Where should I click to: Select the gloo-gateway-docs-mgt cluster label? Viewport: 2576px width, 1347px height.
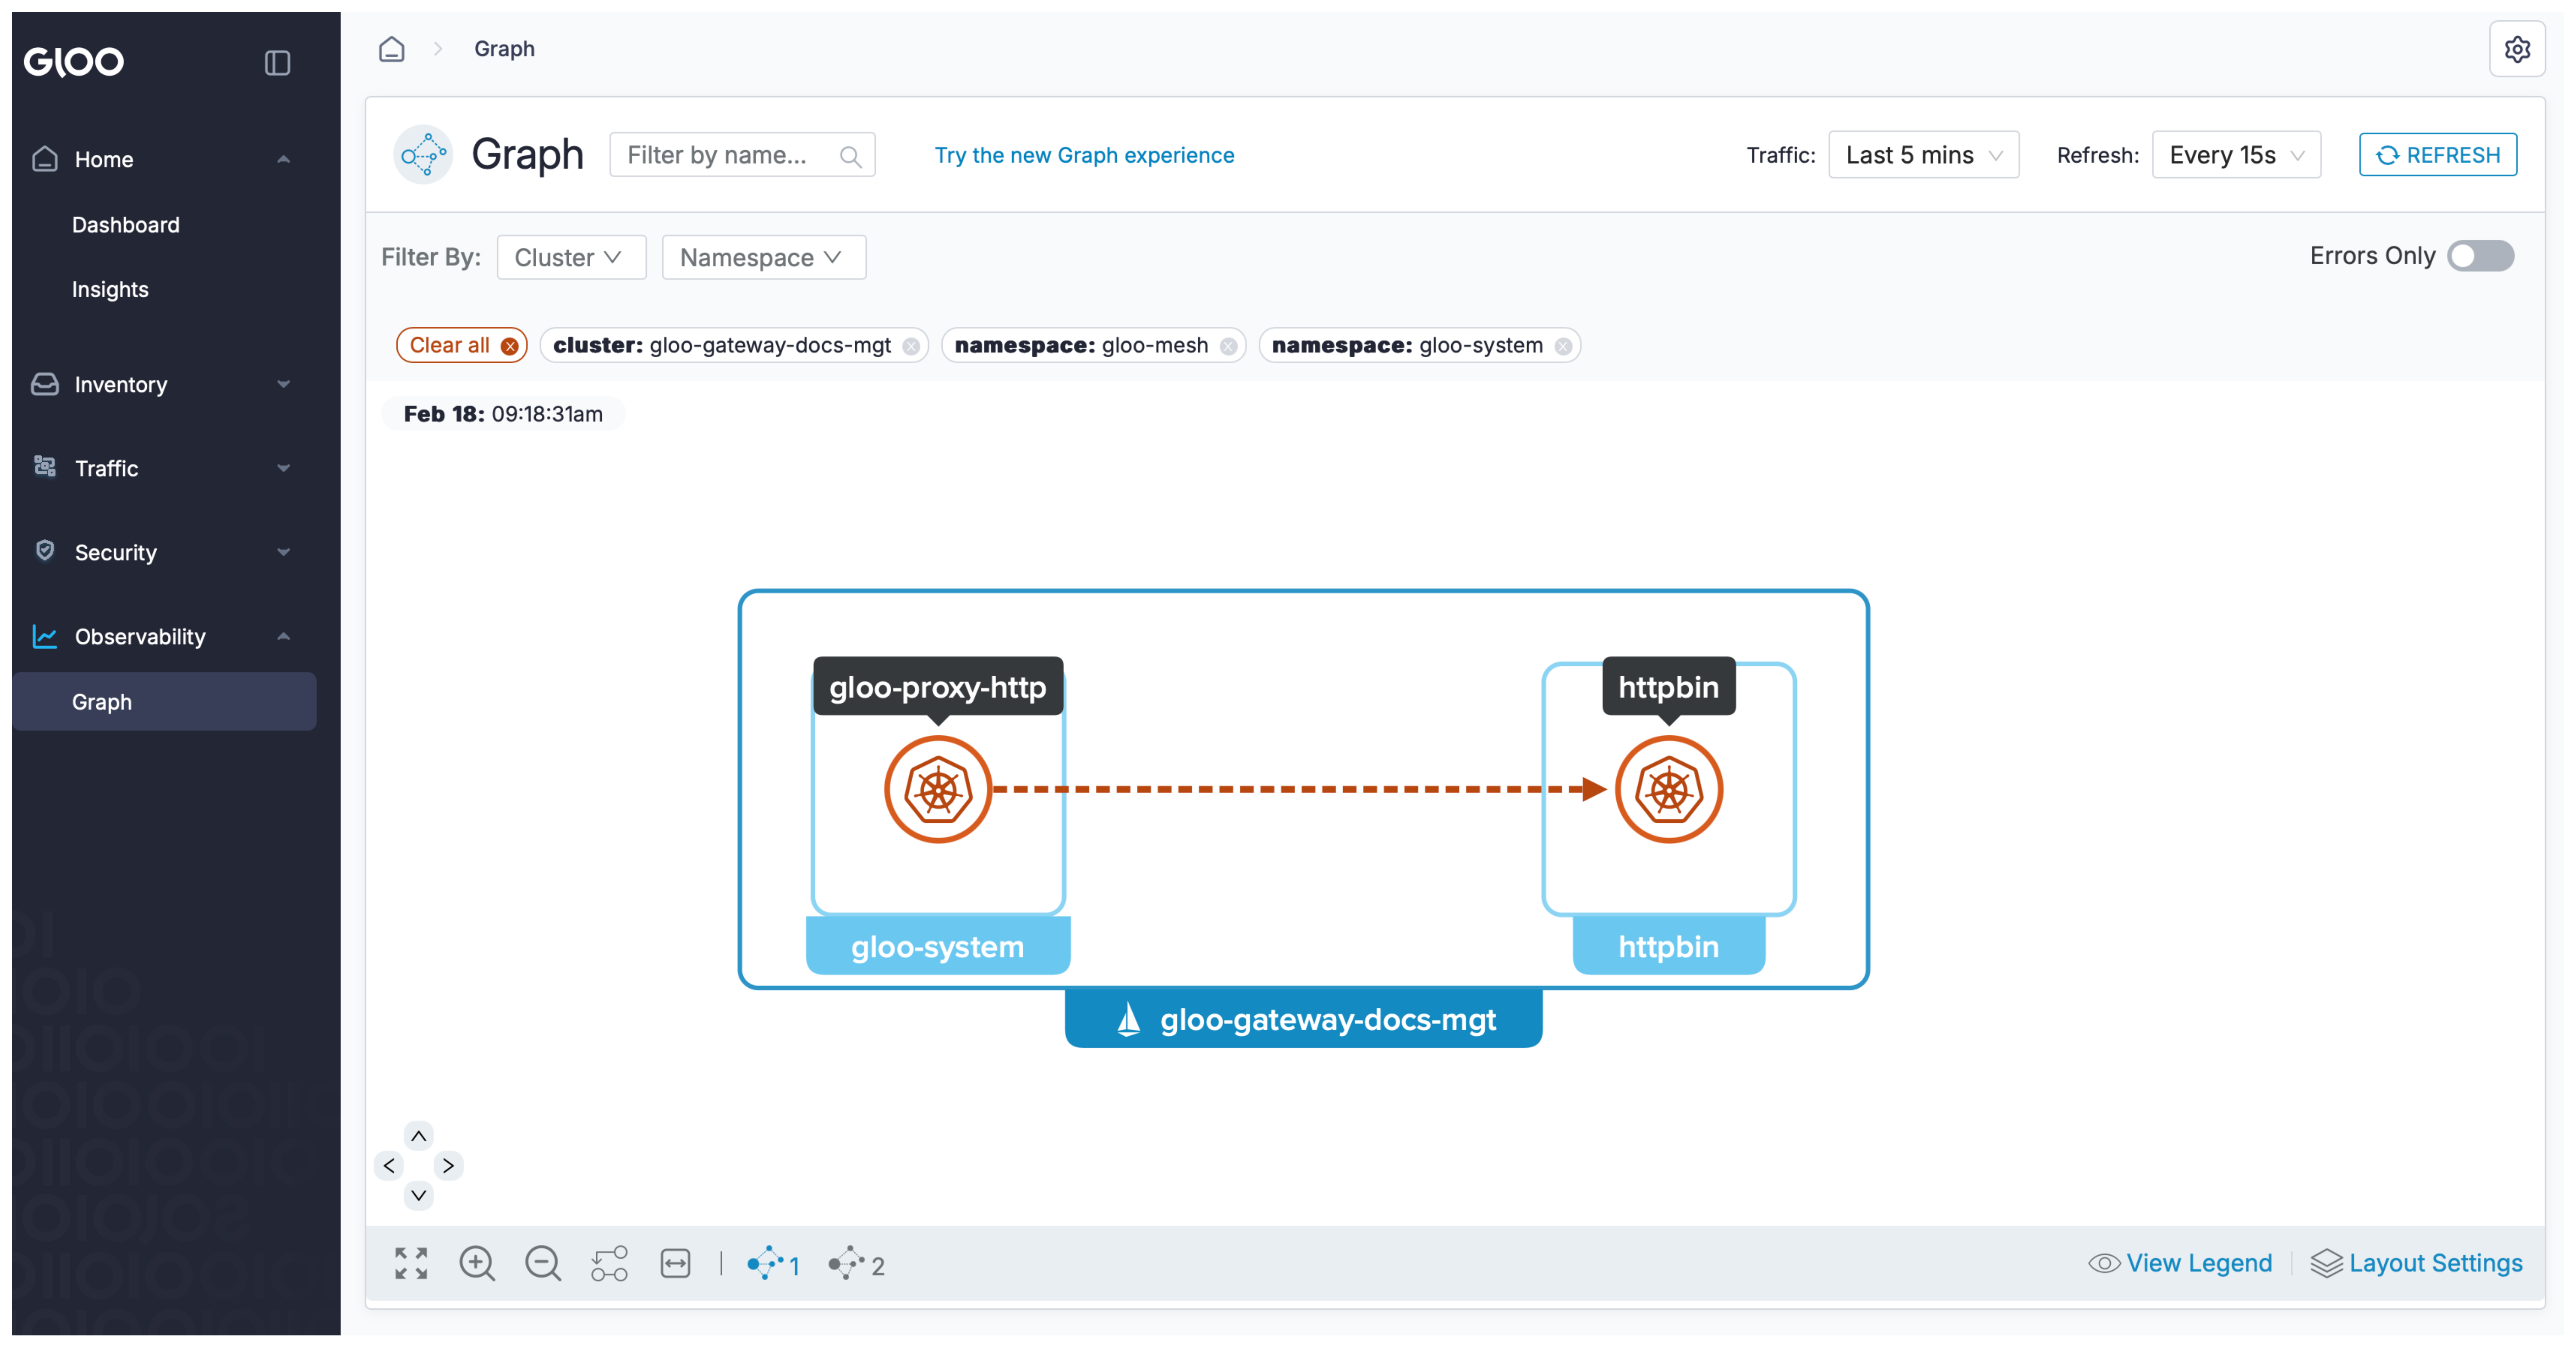(1303, 1019)
